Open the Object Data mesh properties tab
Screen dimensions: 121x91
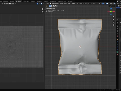pyautogui.click(x=117, y=52)
